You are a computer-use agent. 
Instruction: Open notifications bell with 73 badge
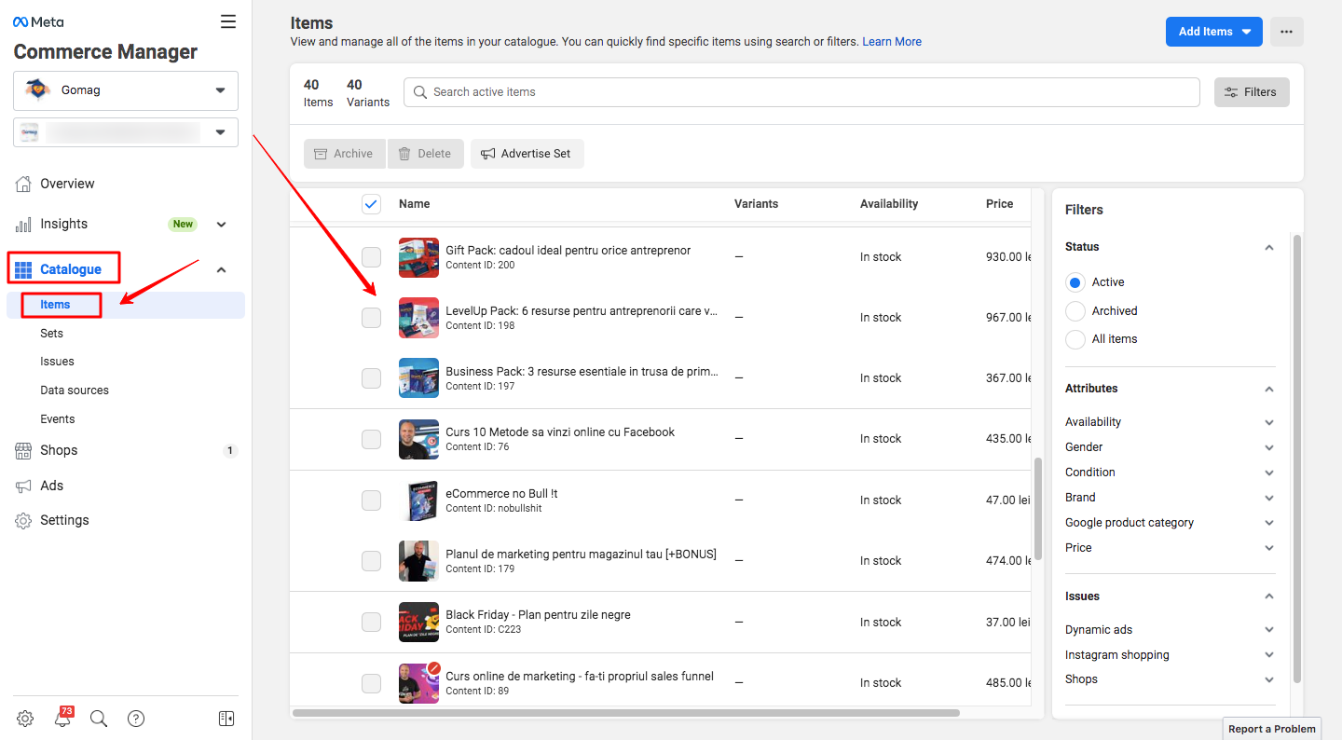pos(62,718)
